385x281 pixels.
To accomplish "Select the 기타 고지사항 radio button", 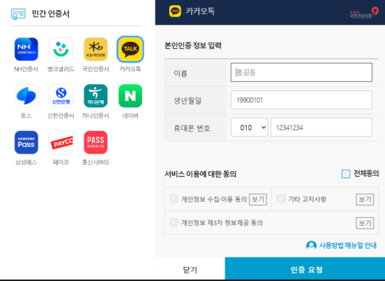I will (281, 198).
